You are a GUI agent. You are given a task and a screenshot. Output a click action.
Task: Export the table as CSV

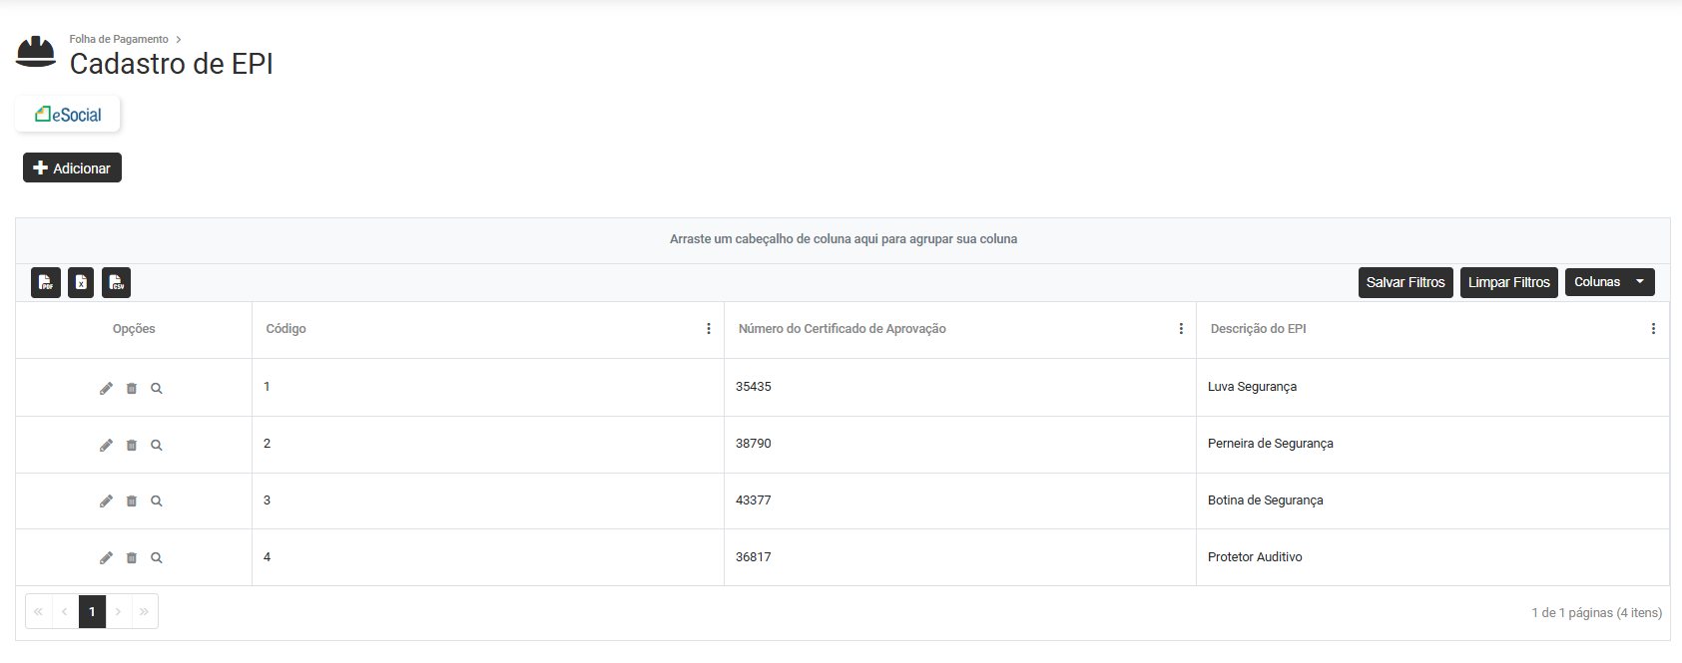(117, 283)
